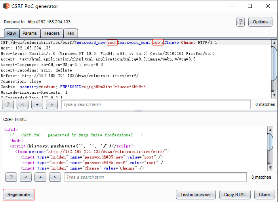Click the 'CSRF PoC - generated by' comment
Viewport: 278px width, 202px height.
click(x=76, y=135)
